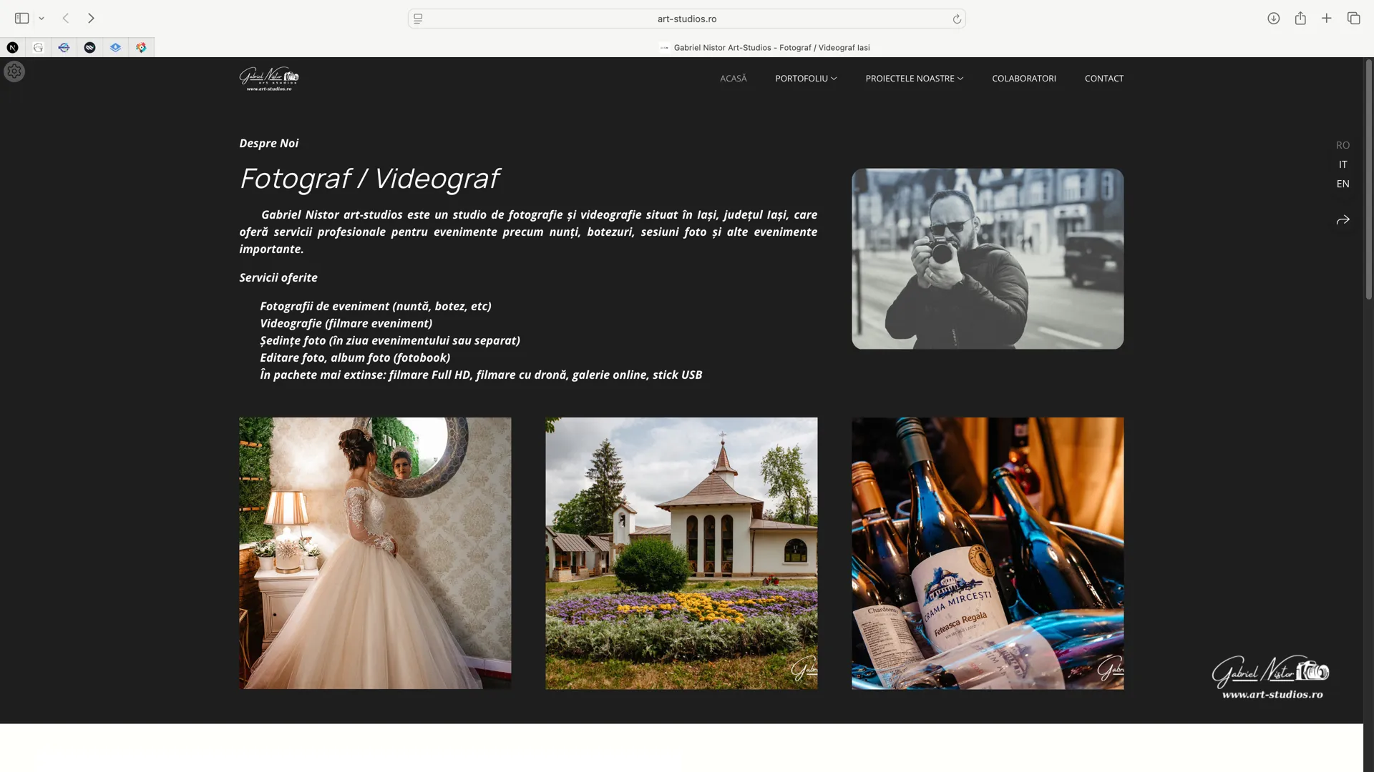The height and width of the screenshot is (772, 1374).
Task: Open the tab group dropdown chevron
Action: coord(42,19)
